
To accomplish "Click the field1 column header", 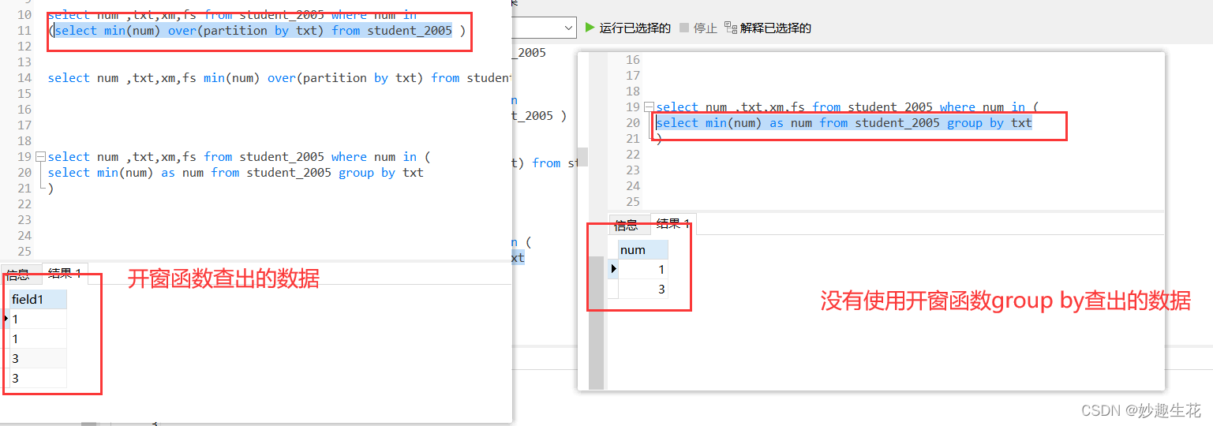I will (38, 300).
